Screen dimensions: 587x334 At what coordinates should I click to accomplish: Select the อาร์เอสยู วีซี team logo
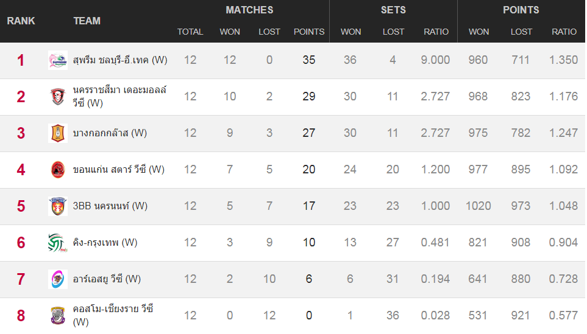pyautogui.click(x=58, y=279)
